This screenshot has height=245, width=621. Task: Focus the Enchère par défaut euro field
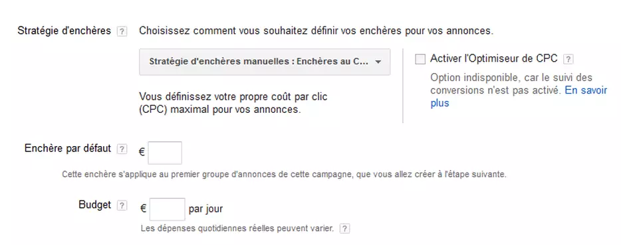165,153
